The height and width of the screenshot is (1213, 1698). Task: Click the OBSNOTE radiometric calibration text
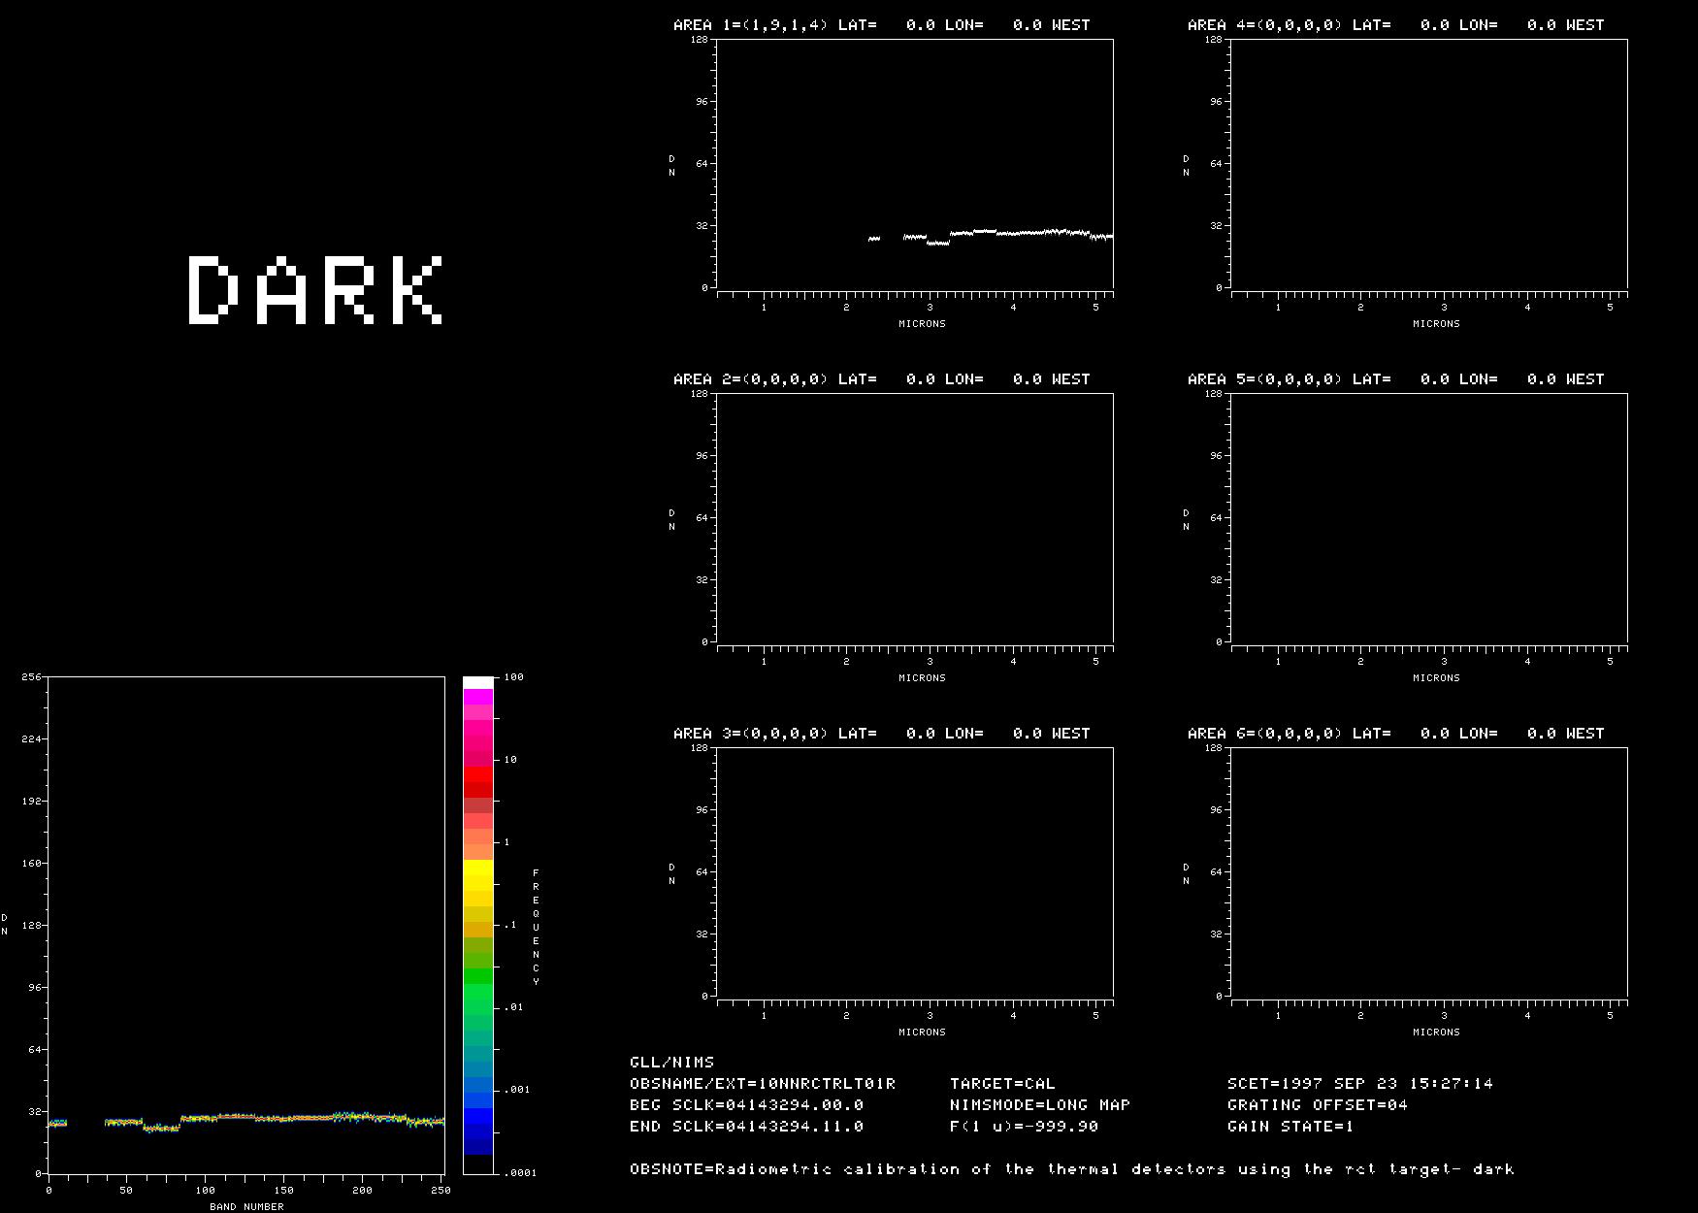pos(1071,1168)
